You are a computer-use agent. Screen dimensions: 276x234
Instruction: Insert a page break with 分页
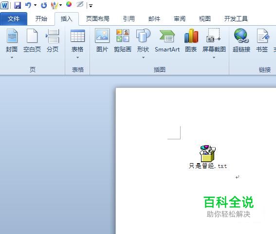(53, 36)
